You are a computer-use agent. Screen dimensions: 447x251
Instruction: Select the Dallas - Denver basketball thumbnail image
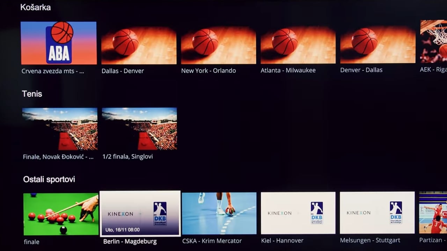[x=139, y=45]
